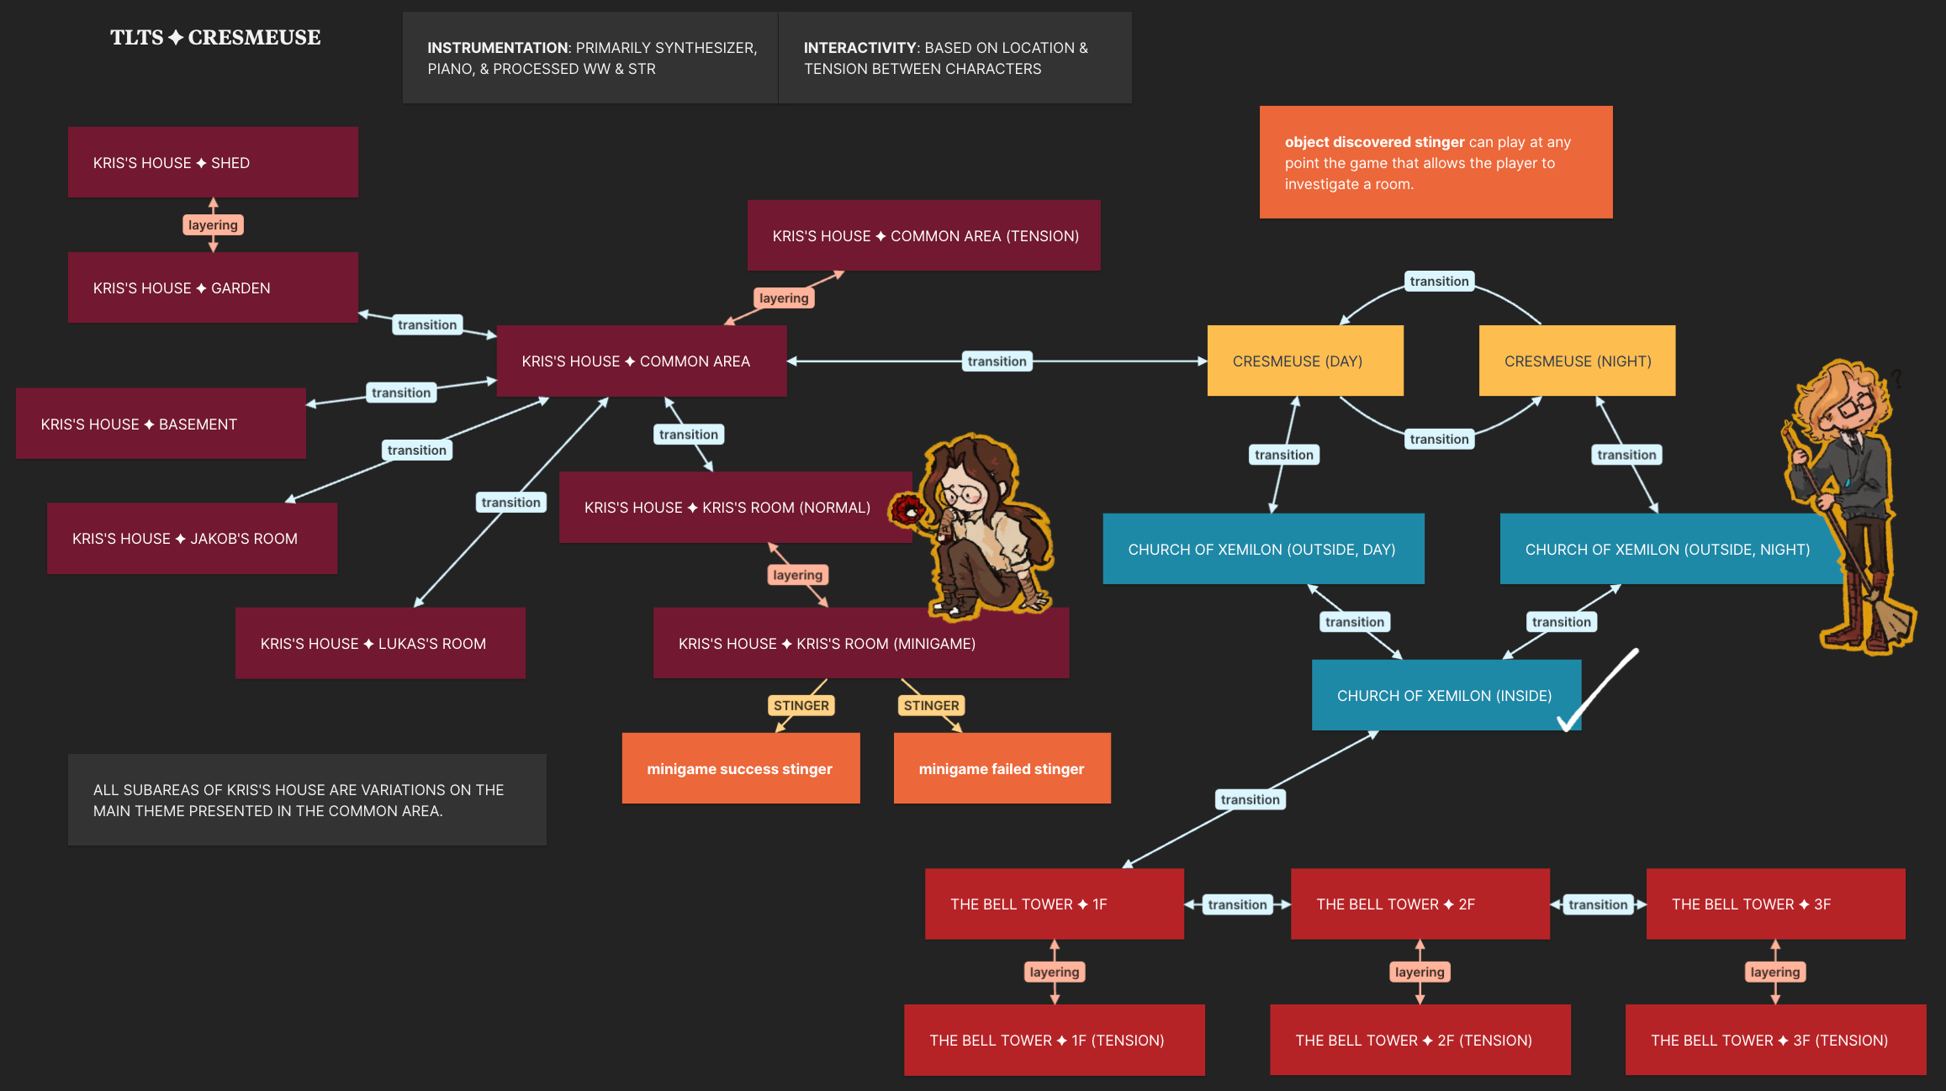The width and height of the screenshot is (1946, 1091).
Task: Select KRIS'S ROOM (NORMAL) node
Action: [x=735, y=507]
